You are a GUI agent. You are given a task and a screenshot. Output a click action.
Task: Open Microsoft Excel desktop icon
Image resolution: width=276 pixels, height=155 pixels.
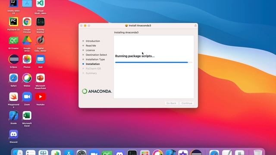(27, 115)
